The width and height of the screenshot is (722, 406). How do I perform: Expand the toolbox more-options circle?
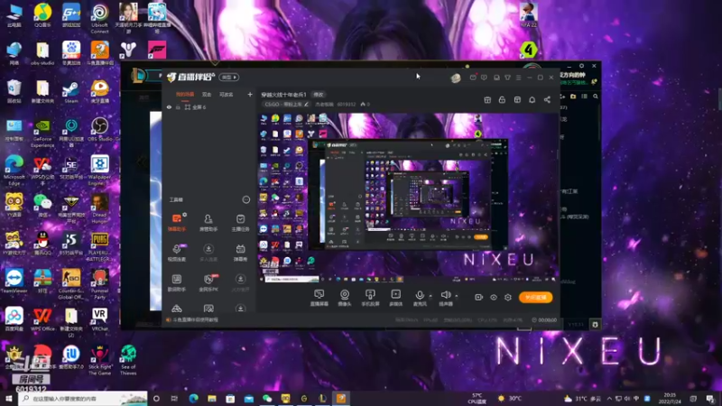click(x=245, y=199)
